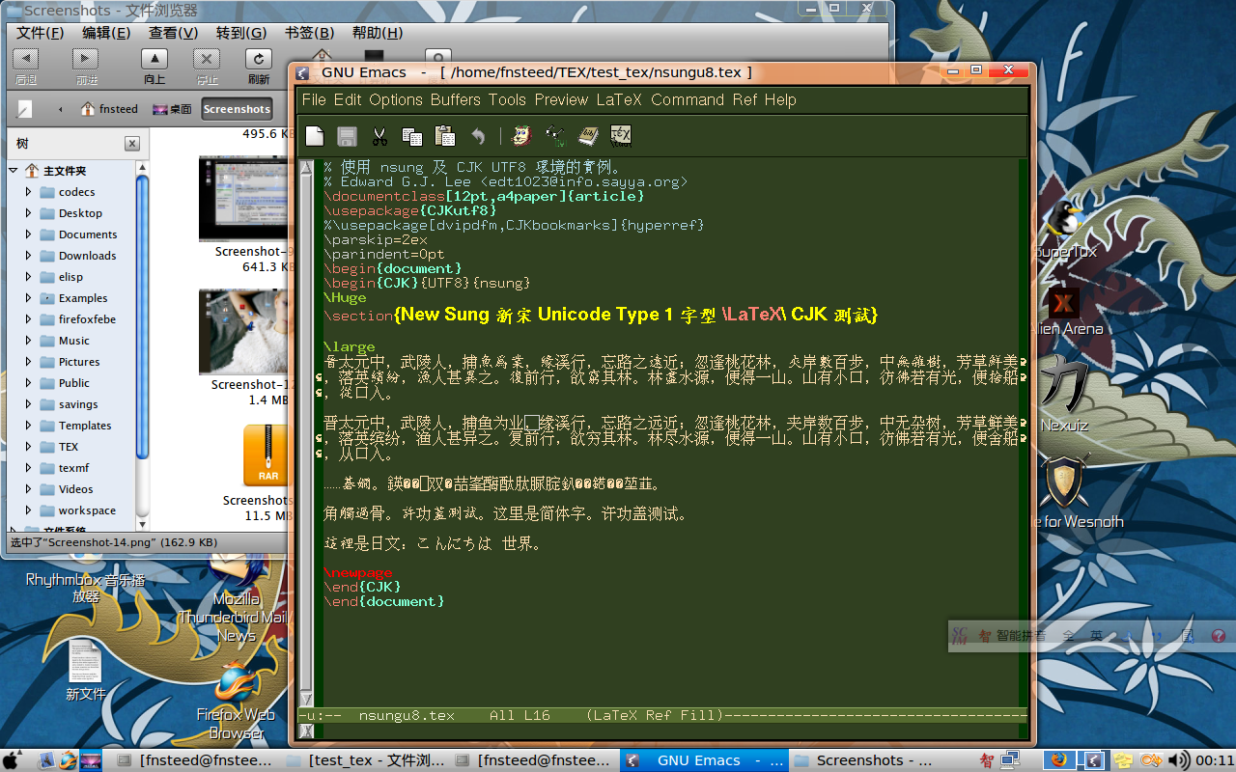This screenshot has width=1236, height=772.
Task: Go forward in the file browser
Action: pos(87,66)
